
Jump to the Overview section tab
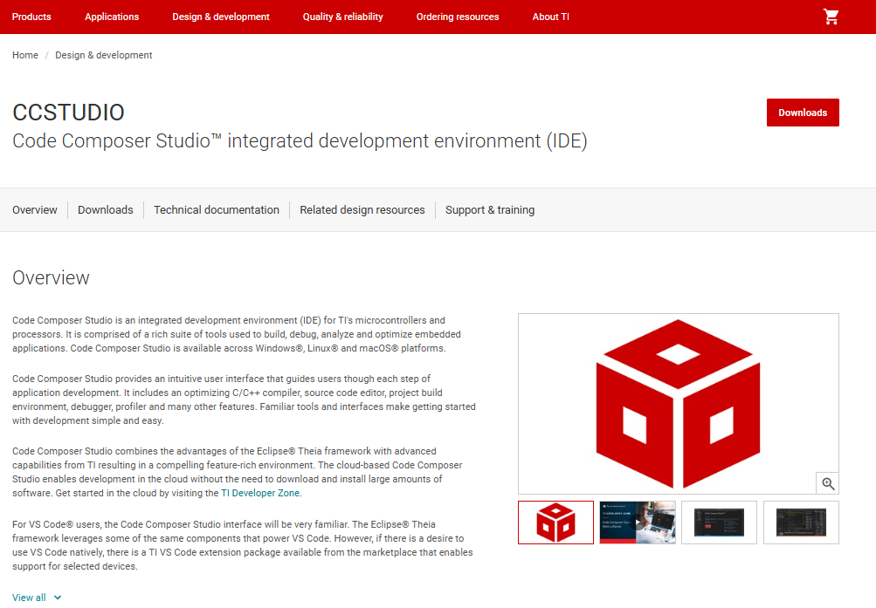coord(35,209)
